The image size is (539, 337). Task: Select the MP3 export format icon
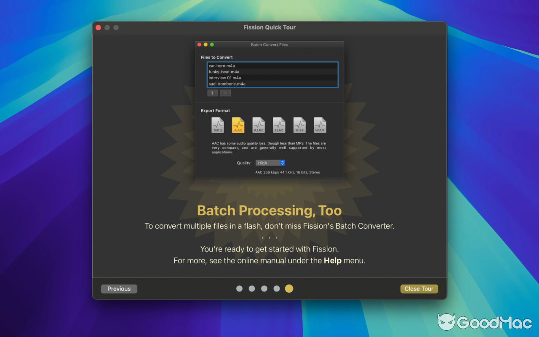tap(218, 125)
